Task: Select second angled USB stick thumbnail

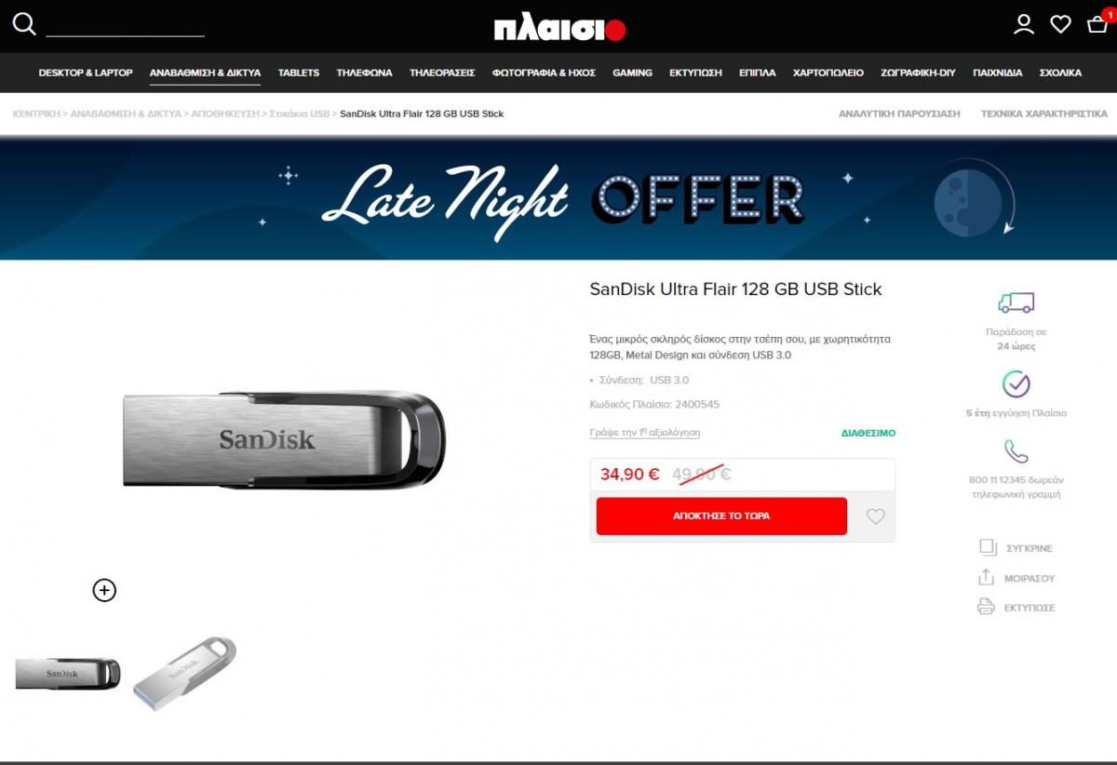Action: 184,672
